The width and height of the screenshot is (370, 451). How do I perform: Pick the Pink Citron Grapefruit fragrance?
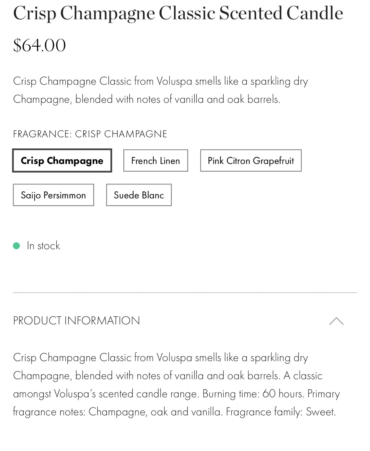(251, 161)
